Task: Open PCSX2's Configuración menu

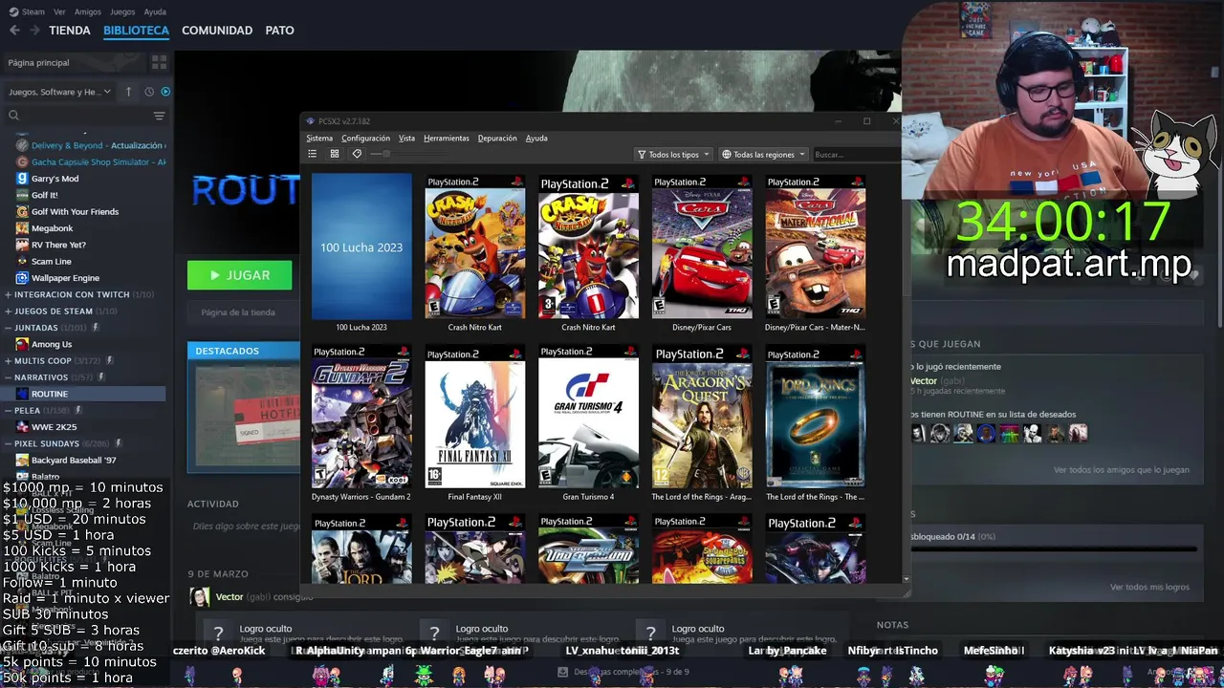Action: coord(365,139)
